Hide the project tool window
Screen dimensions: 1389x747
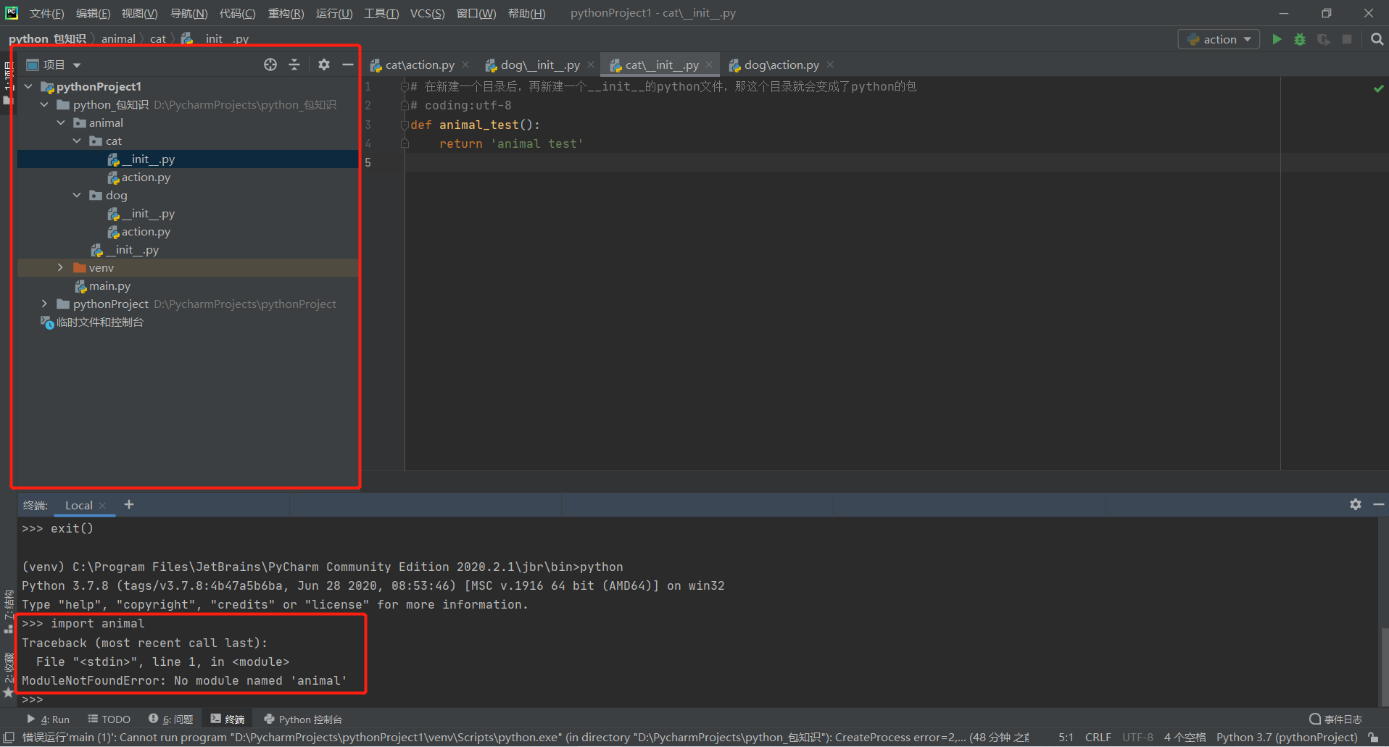pyautogui.click(x=348, y=64)
